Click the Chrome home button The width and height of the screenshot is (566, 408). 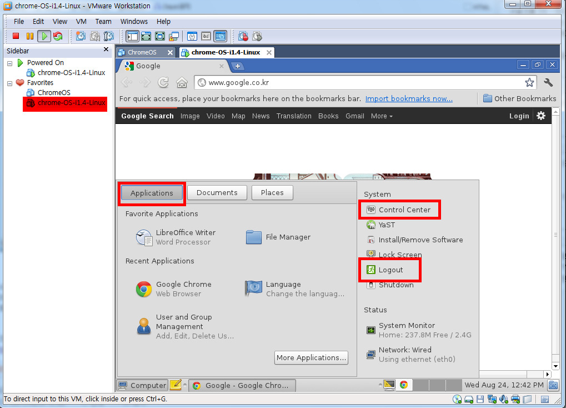coord(182,82)
